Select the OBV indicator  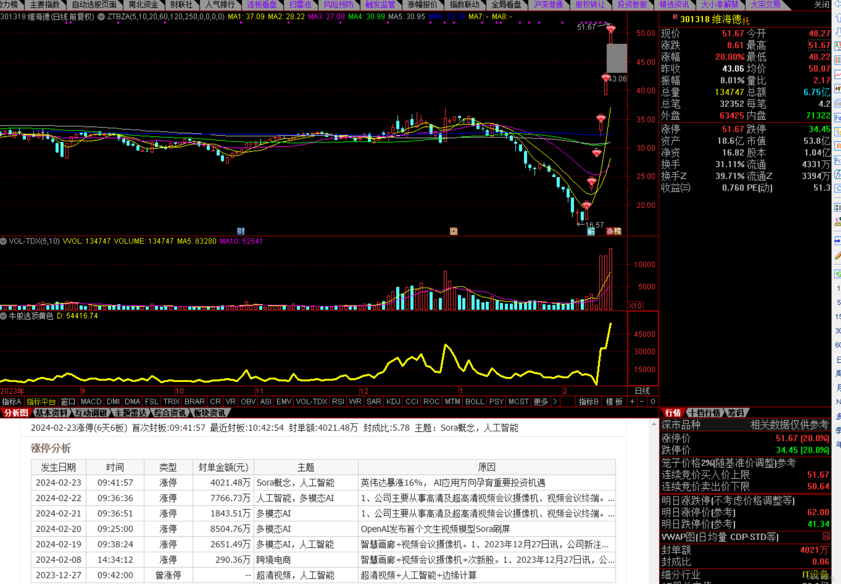tap(248, 401)
